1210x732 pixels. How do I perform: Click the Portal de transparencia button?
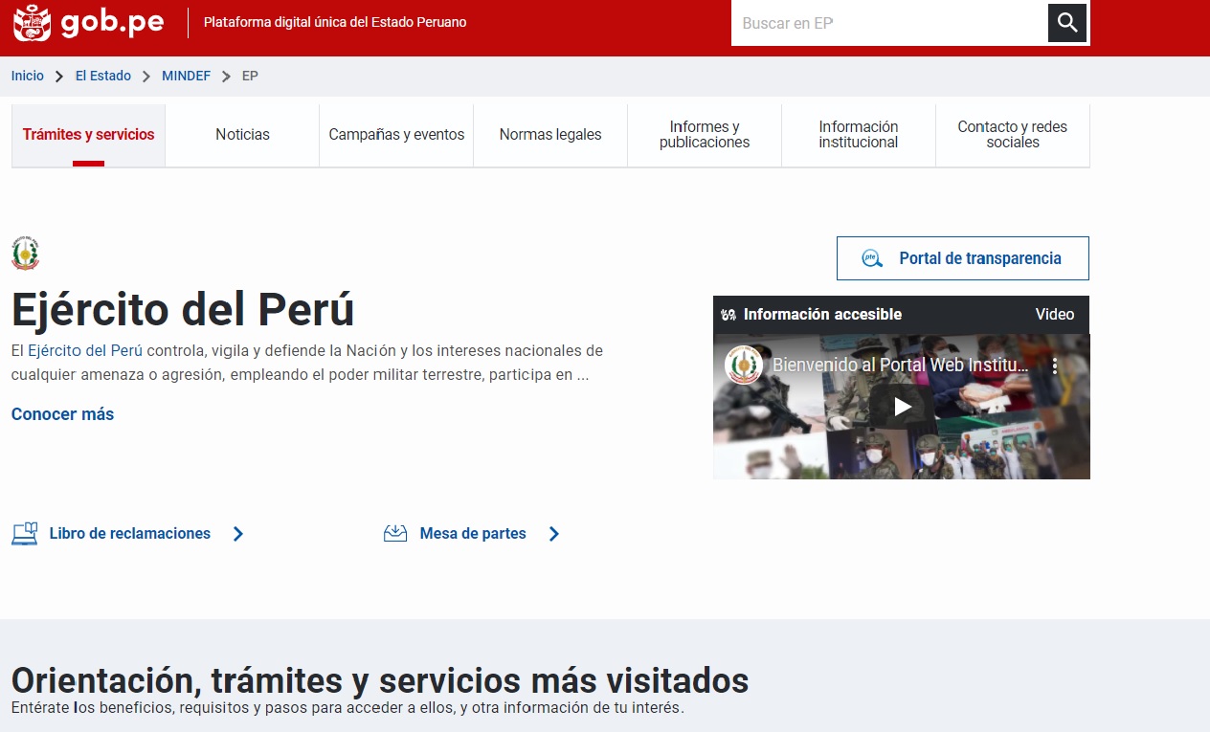(x=962, y=258)
